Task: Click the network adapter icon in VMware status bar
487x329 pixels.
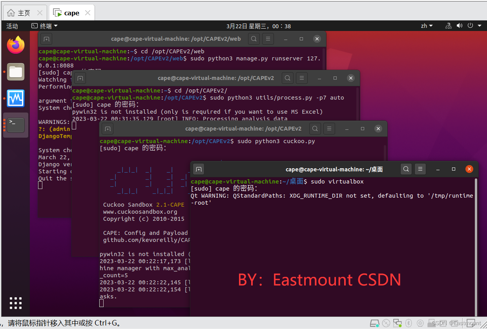Action: [398, 323]
